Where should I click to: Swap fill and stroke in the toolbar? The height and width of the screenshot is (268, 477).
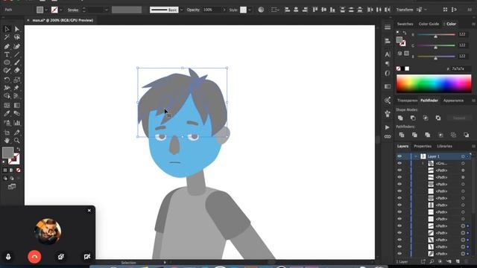18,149
